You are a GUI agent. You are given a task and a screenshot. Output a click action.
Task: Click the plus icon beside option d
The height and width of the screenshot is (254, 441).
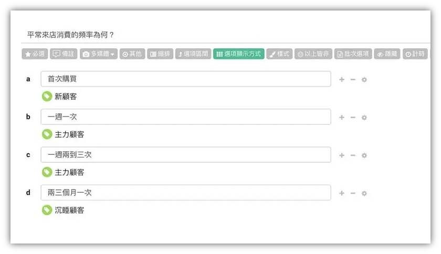click(x=342, y=193)
